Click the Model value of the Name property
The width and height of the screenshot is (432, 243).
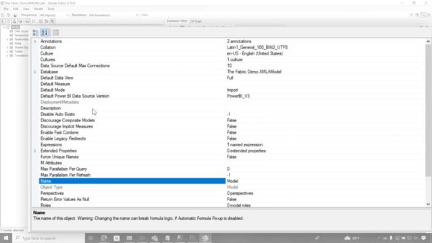point(232,181)
